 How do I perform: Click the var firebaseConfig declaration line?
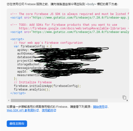pos(33,46)
